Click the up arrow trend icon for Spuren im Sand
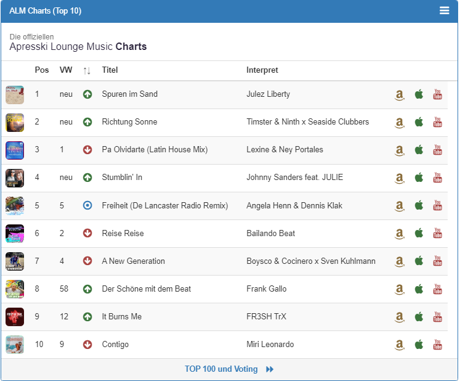Viewport: 460px width, 381px height. [87, 94]
